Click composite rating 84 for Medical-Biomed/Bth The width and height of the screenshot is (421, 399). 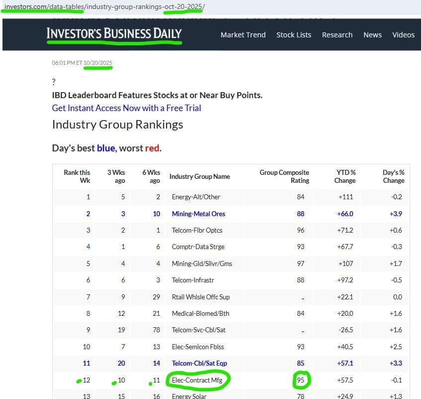point(301,313)
